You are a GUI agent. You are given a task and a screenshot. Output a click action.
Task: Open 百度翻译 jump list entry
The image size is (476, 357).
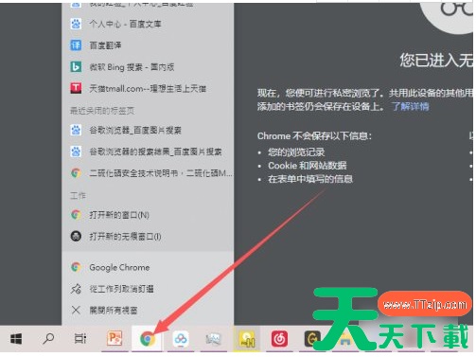(x=148, y=45)
